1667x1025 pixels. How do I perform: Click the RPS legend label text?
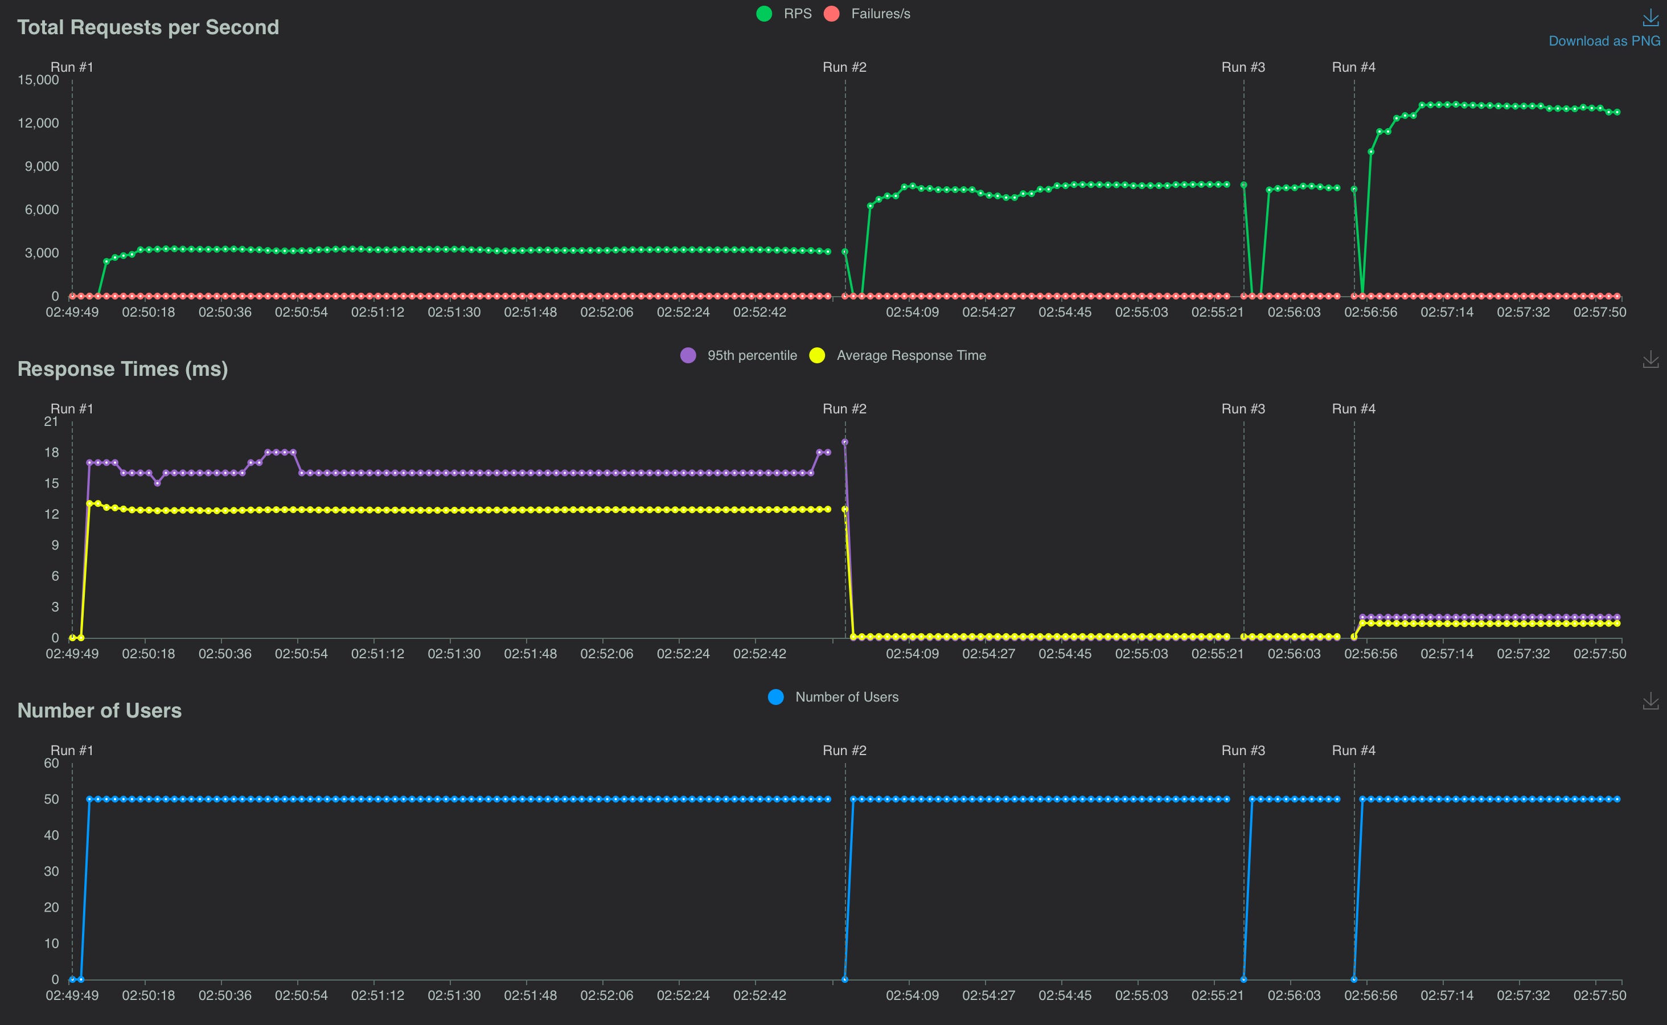coord(798,14)
